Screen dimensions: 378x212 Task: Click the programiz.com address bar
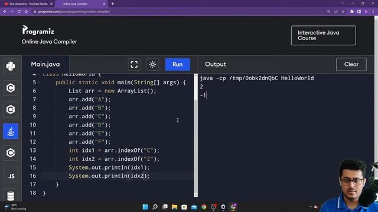(x=178, y=12)
